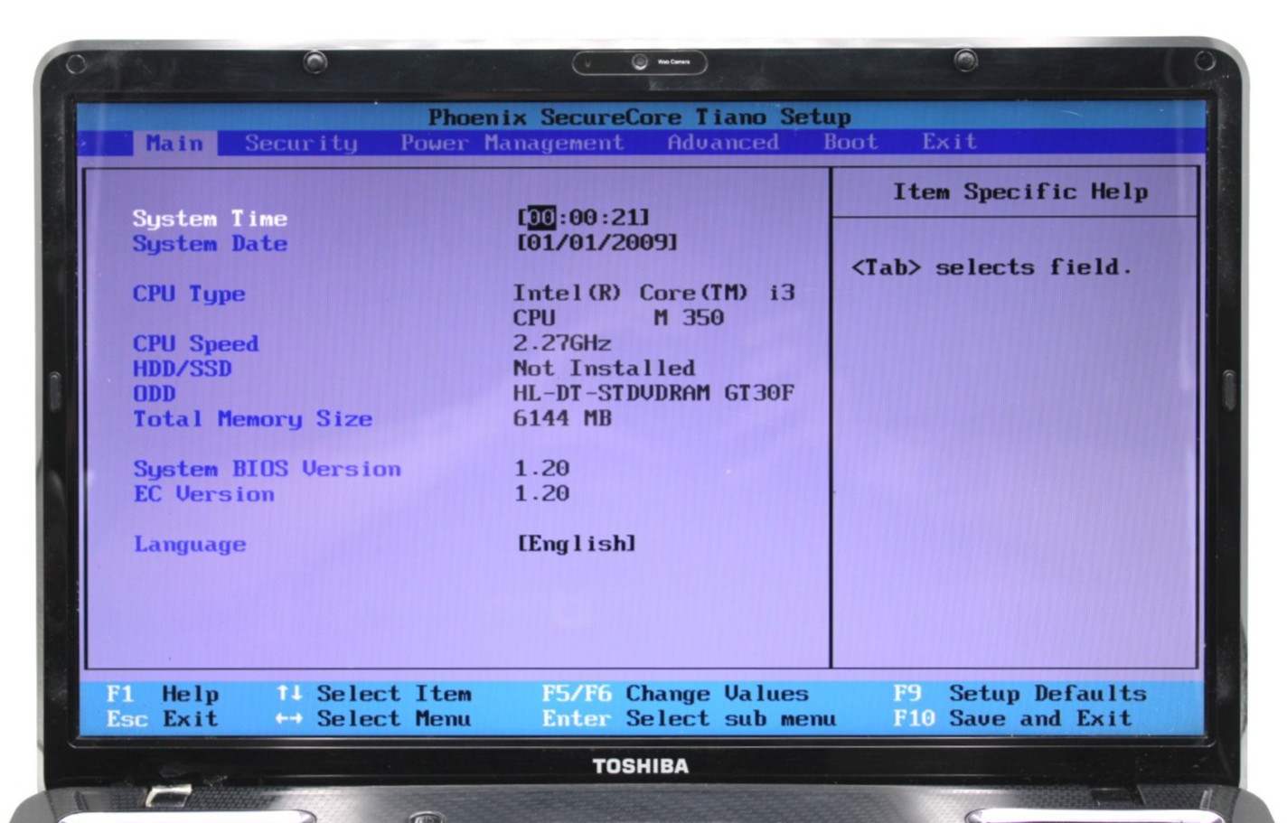Viewport: 1287px width, 823px height.
Task: Click the Item Specific Help heading
Action: click(1020, 192)
